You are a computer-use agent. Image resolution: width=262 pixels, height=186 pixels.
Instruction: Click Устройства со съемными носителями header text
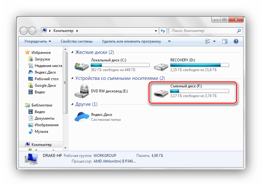pyautogui.click(x=120, y=78)
